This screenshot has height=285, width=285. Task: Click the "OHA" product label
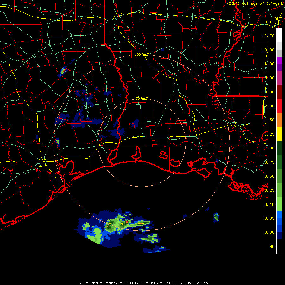[278, 19]
